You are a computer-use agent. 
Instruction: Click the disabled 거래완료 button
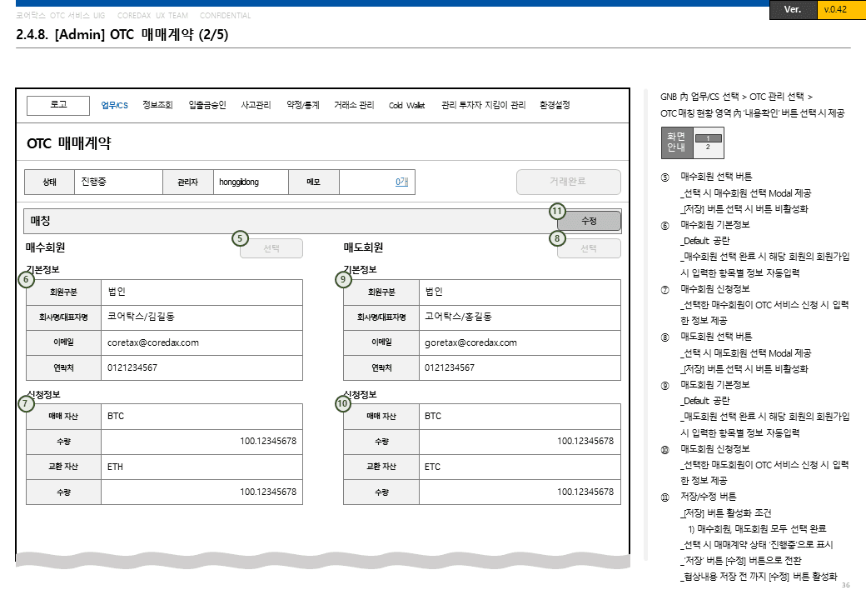click(568, 182)
